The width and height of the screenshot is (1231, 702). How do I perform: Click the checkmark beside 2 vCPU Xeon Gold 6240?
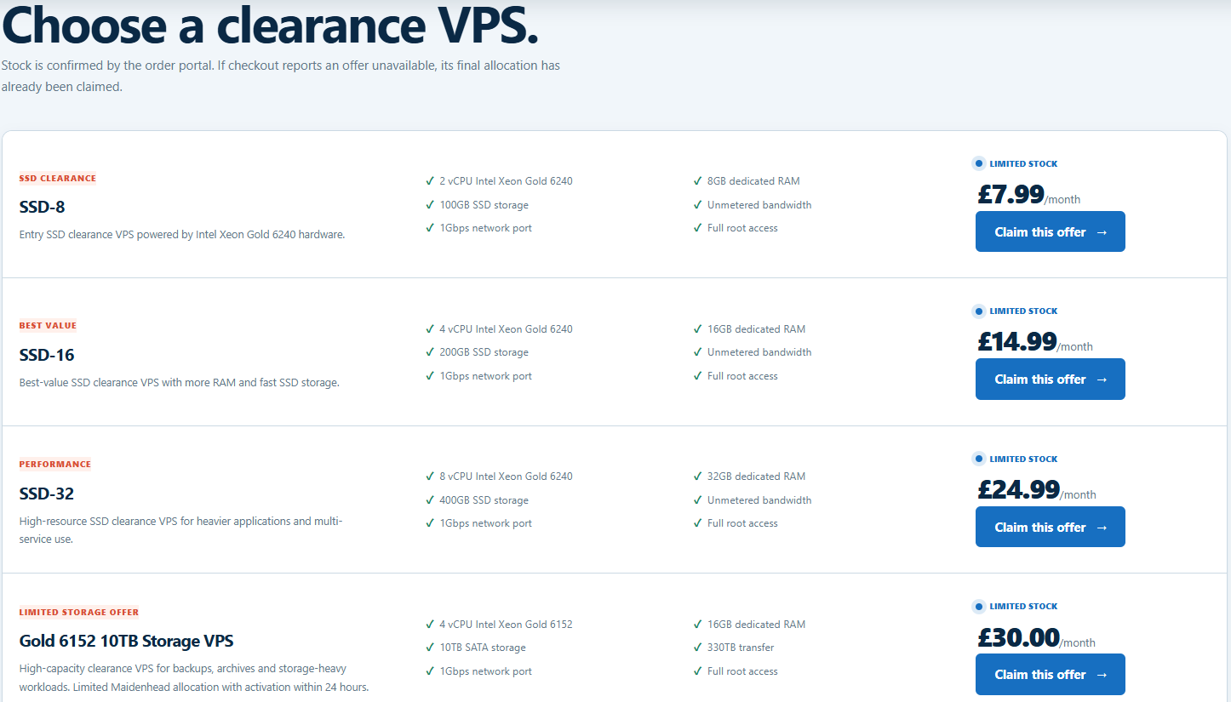coord(430,181)
